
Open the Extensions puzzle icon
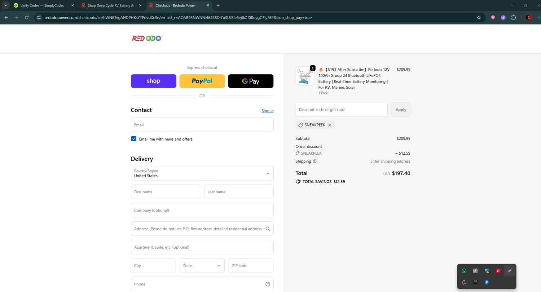point(514,17)
